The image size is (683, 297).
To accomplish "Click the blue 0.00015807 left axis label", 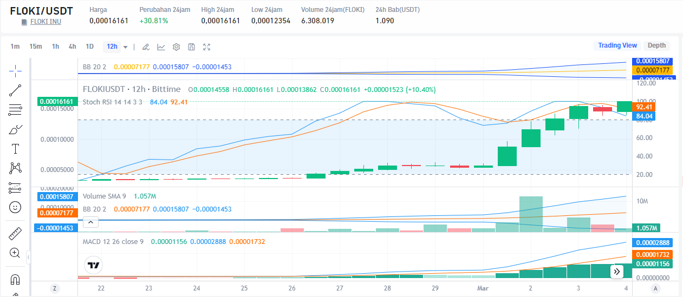I will pyautogui.click(x=57, y=196).
